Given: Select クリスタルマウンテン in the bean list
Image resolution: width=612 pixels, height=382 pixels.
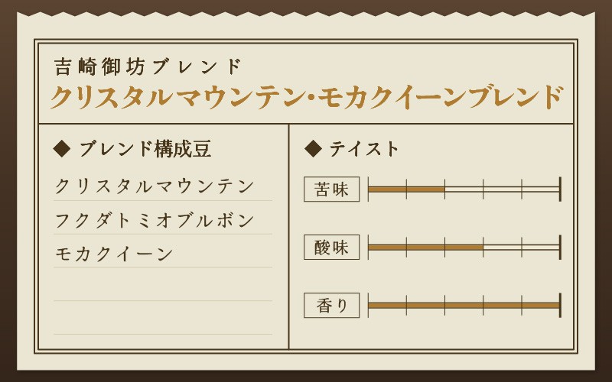Looking at the screenshot, I should coord(155,186).
